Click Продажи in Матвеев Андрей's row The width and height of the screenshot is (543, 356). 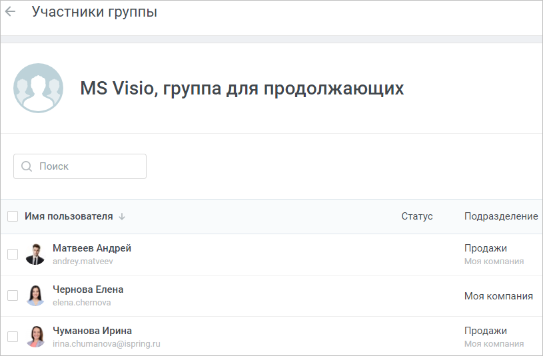[x=486, y=248]
